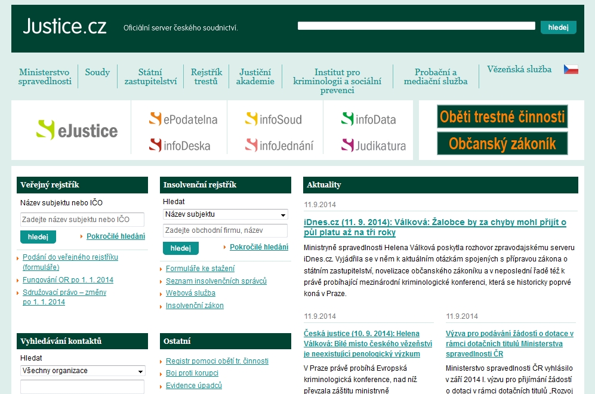
Task: Expand the Název subjektu dropdown
Action: pos(225,215)
